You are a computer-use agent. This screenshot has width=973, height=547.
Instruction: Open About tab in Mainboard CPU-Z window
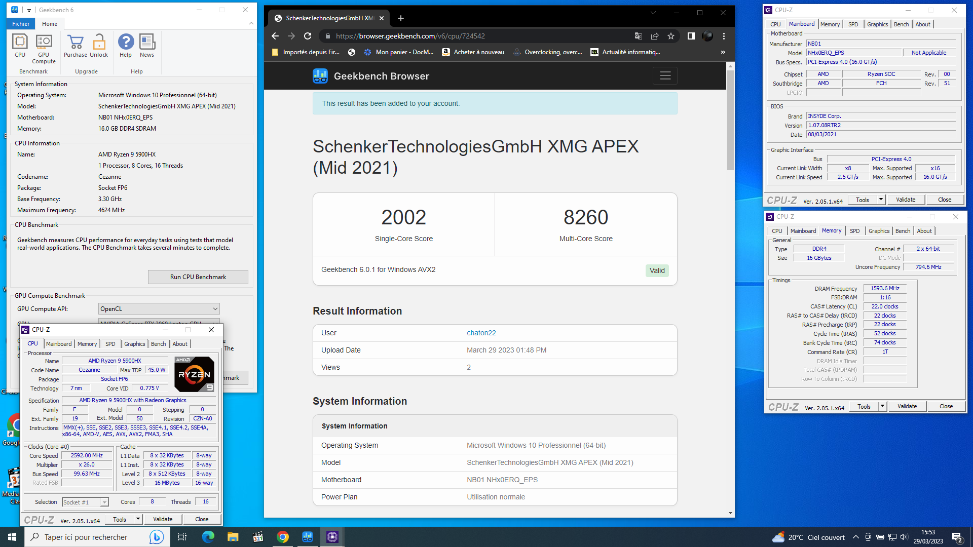(923, 24)
